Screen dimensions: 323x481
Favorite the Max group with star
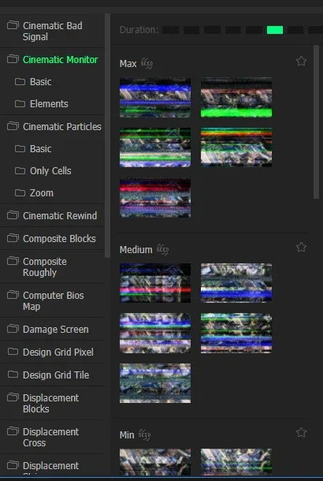click(301, 61)
